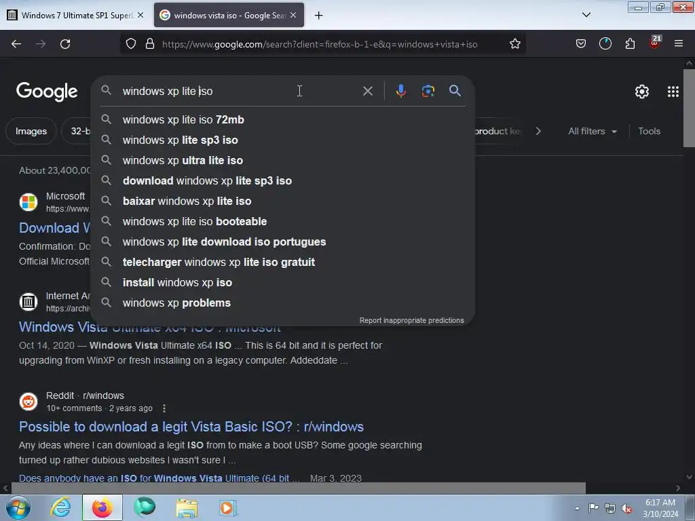Pick download windows xp lite sp3 iso
Viewport: 695px width, 521px height.
click(283, 180)
